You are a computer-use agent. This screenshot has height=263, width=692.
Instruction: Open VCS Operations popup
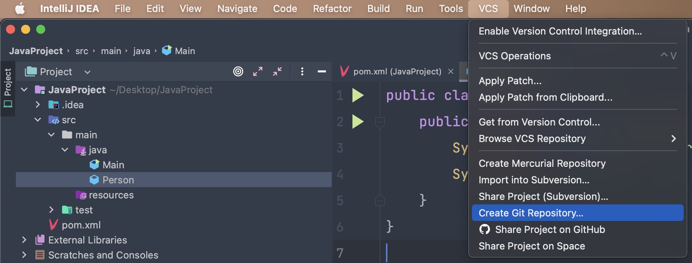pos(577,56)
